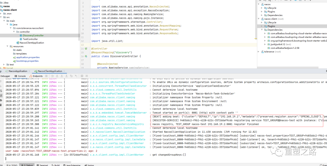Close the NacosClientApplication debug tab
The image size is (327, 166).
click(64, 71)
